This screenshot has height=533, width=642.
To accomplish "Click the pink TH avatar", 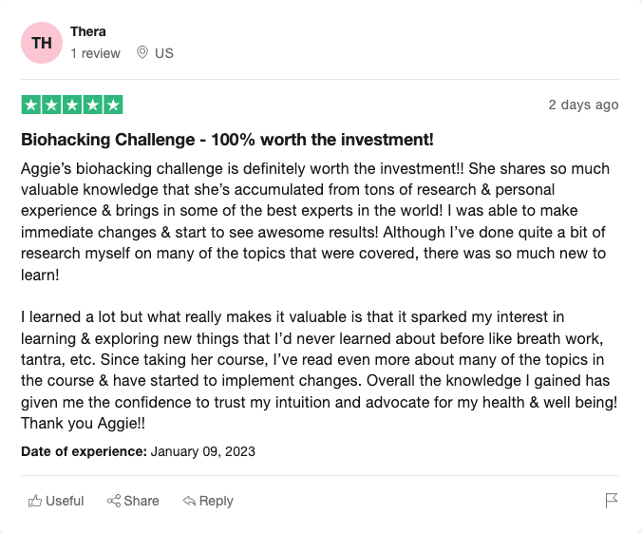I will click(42, 43).
